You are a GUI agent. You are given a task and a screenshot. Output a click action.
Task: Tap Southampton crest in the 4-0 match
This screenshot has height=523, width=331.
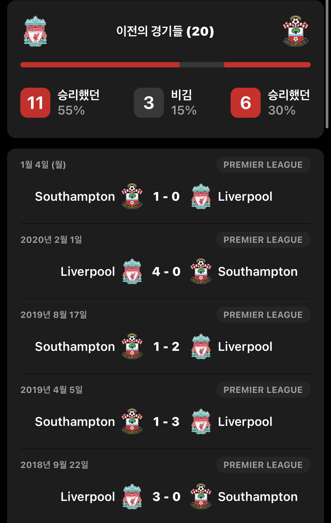(201, 271)
